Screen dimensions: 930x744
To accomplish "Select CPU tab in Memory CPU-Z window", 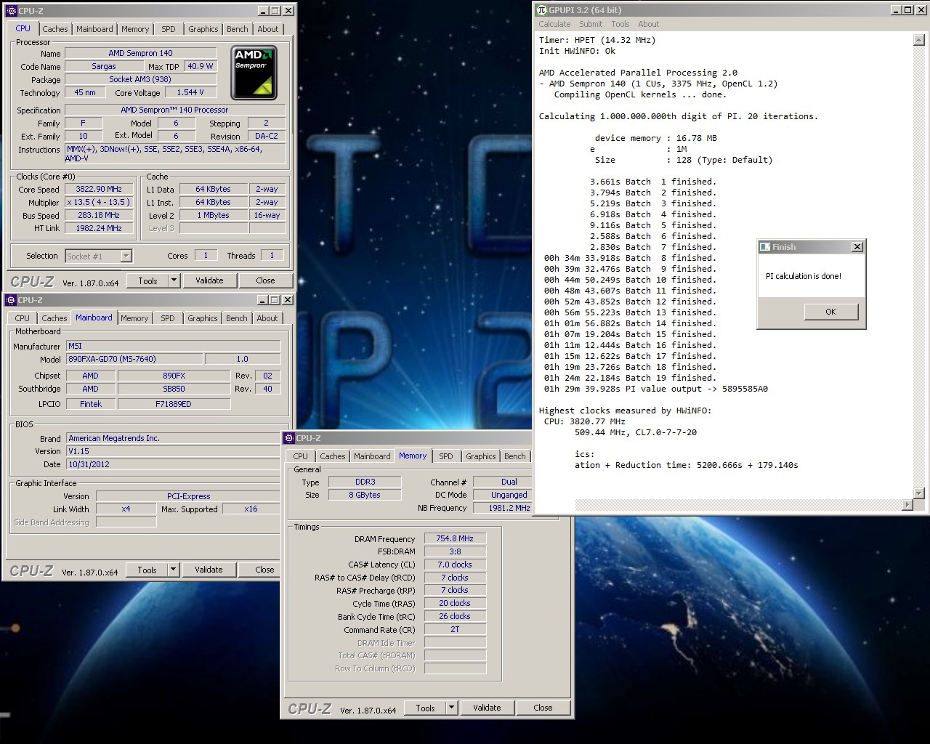I will click(301, 456).
